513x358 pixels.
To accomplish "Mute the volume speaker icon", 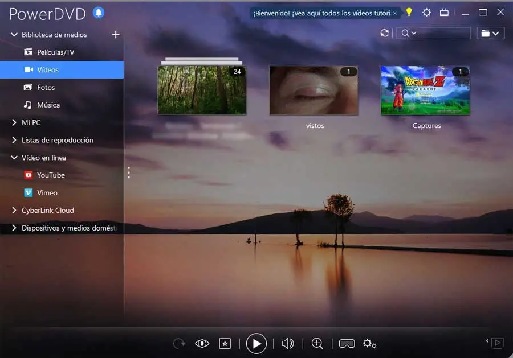I will tap(288, 343).
